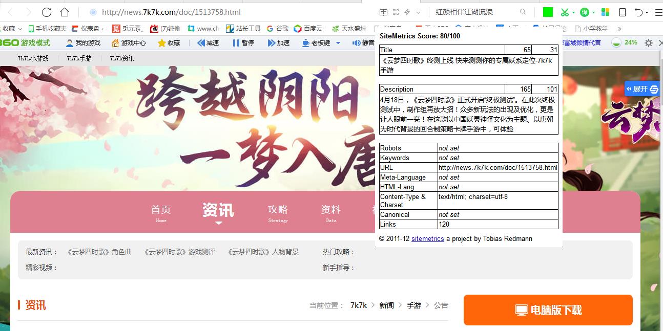This screenshot has height=331, width=663.
Task: Open the 7k7k小游戏 tab
Action: pyautogui.click(x=33, y=58)
